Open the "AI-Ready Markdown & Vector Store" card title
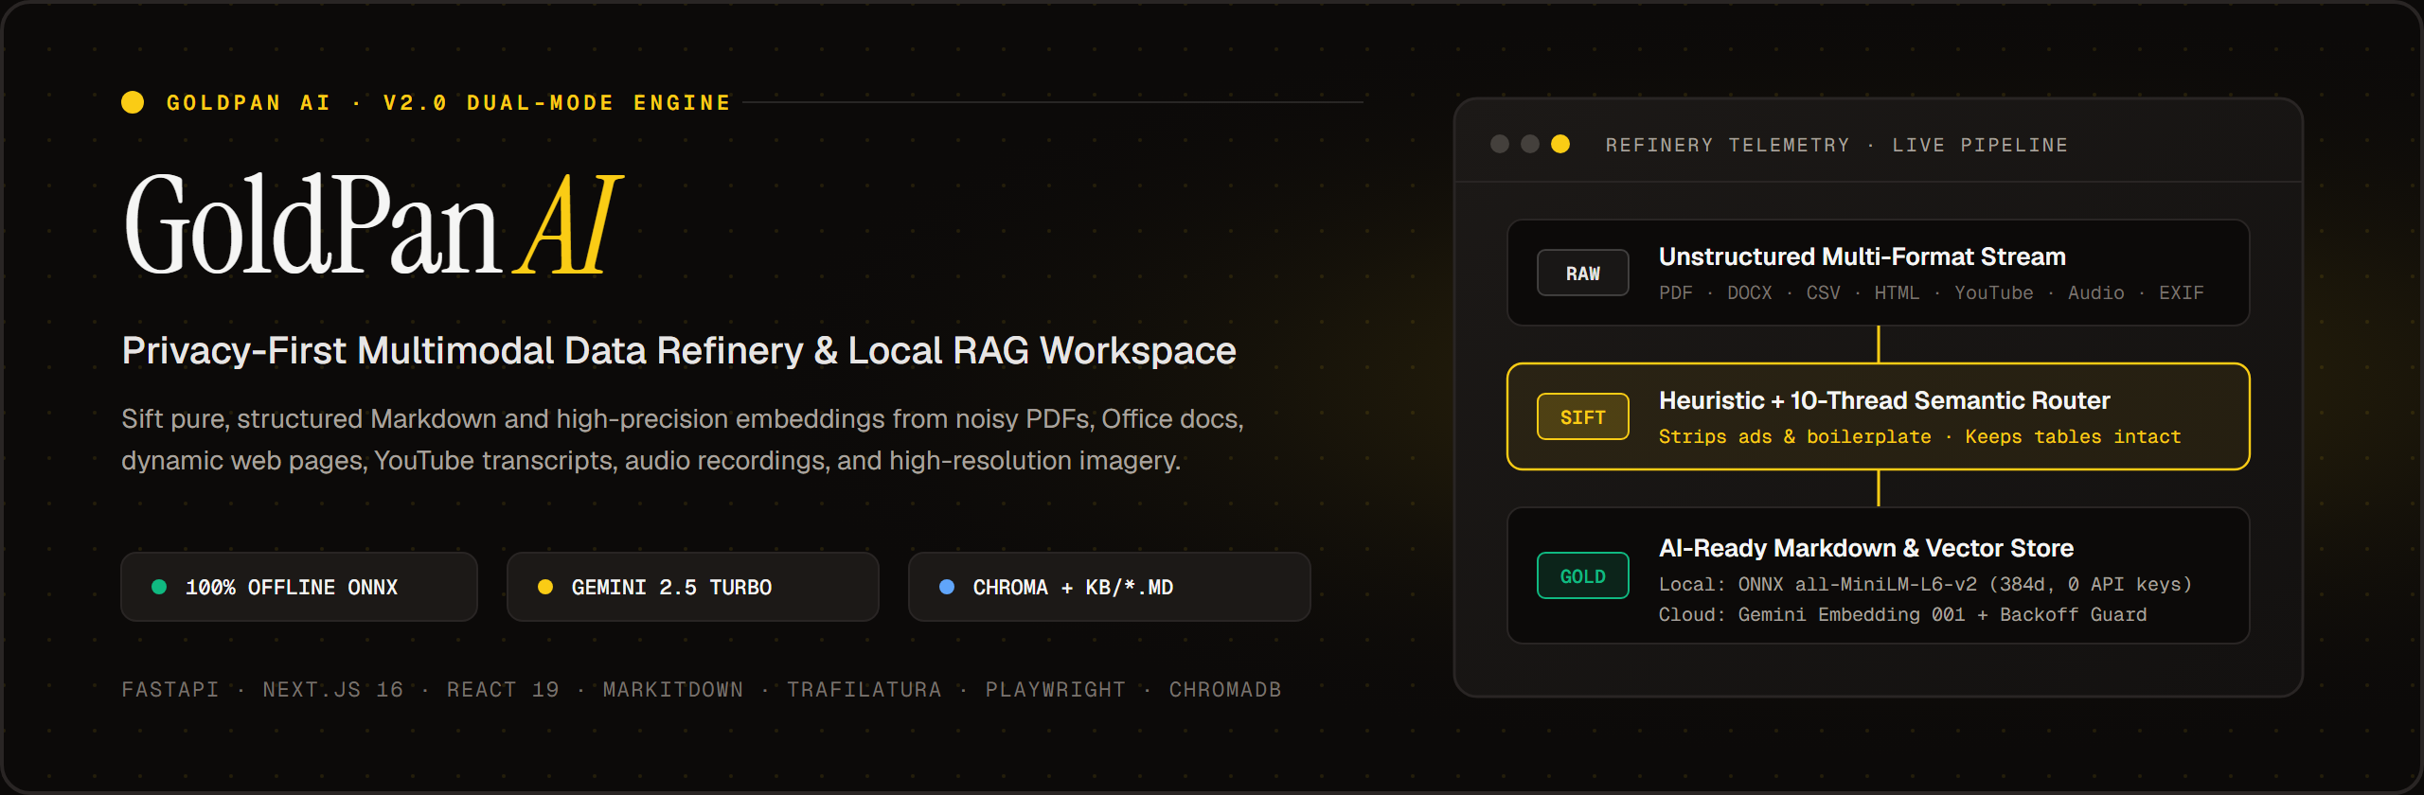This screenshot has height=795, width=2424. pyautogui.click(x=1866, y=548)
